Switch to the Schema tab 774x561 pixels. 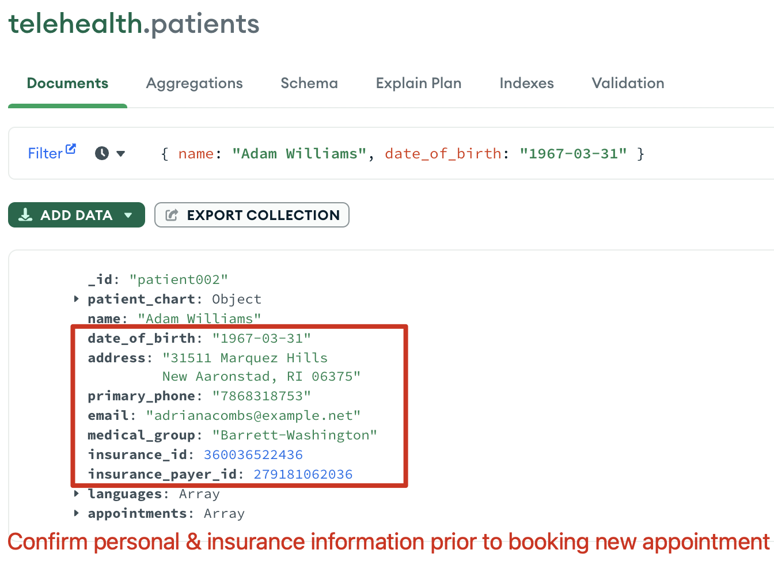coord(309,83)
